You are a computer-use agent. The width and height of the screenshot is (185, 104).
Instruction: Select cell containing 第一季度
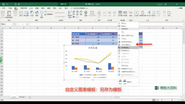click(78, 37)
